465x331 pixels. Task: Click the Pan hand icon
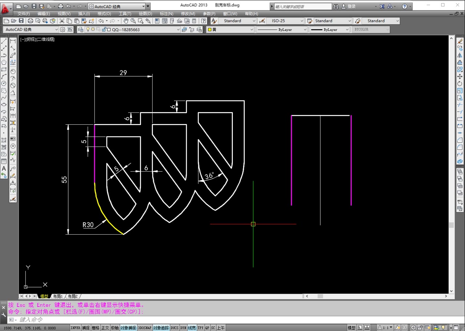126,21
